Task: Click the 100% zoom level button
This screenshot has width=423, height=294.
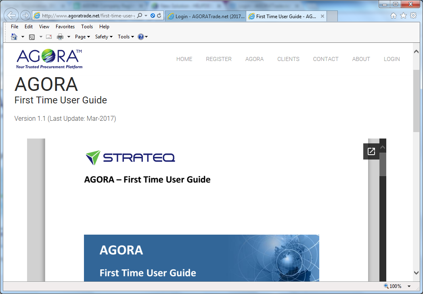Action: (x=393, y=286)
